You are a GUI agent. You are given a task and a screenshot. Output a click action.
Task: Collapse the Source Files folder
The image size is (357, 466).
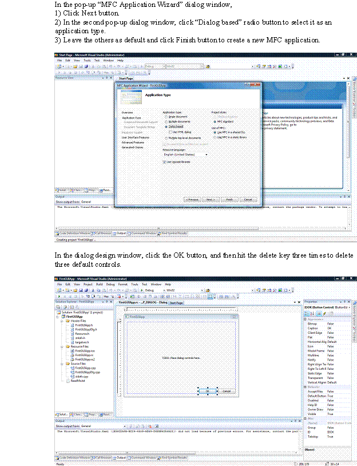(62, 364)
